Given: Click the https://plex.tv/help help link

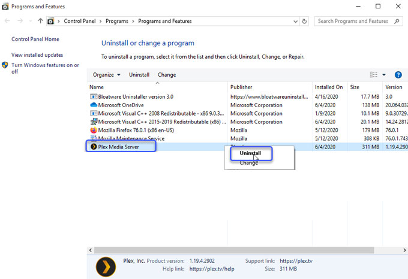Looking at the screenshot, I should pos(212,269).
